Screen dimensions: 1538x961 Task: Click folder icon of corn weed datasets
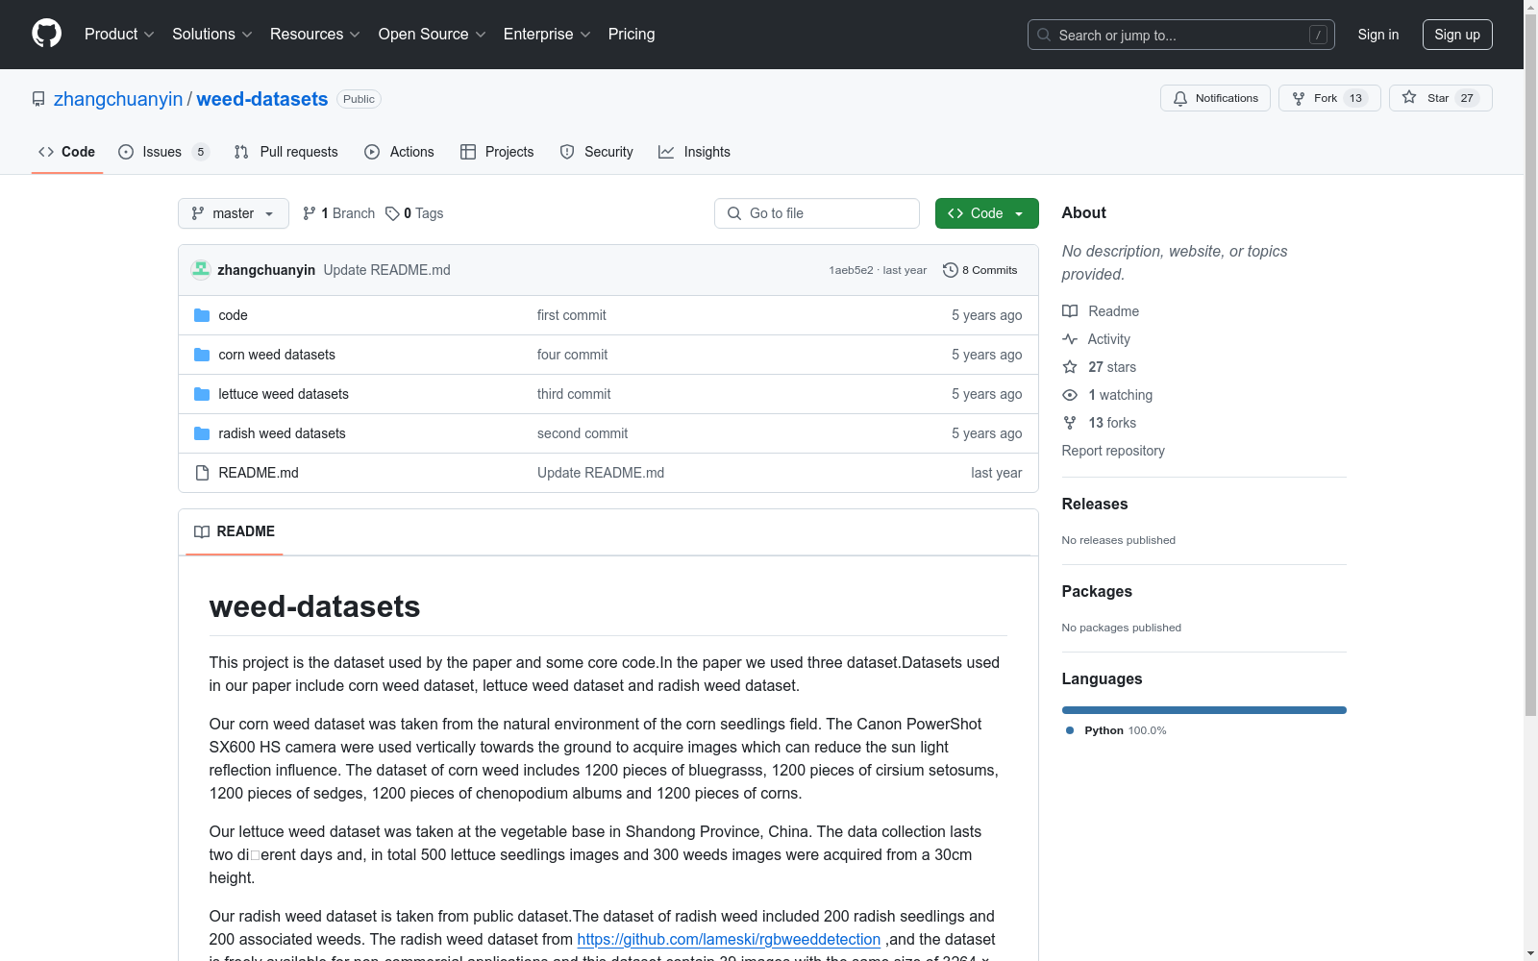(202, 355)
